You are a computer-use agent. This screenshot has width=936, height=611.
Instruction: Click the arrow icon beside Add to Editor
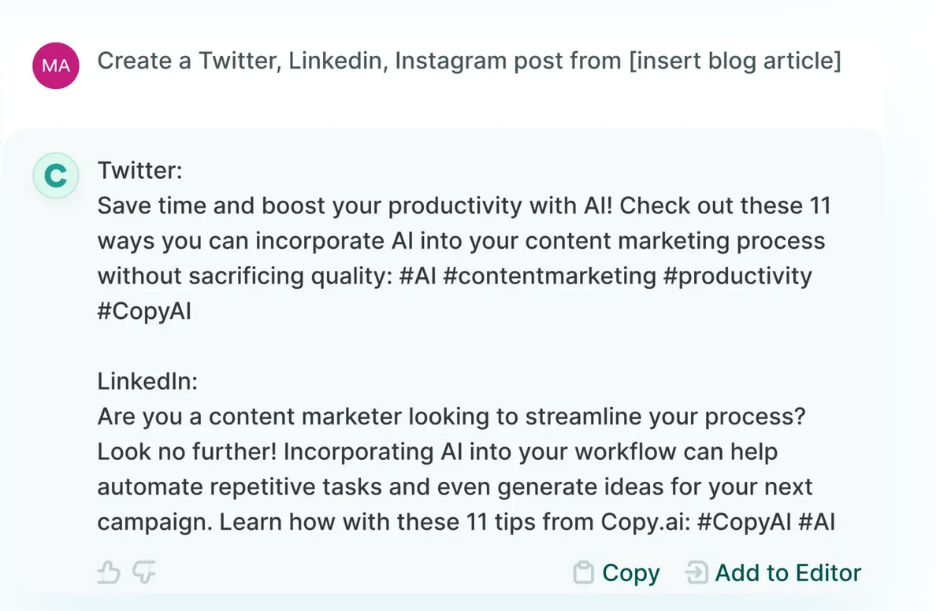pyautogui.click(x=696, y=572)
